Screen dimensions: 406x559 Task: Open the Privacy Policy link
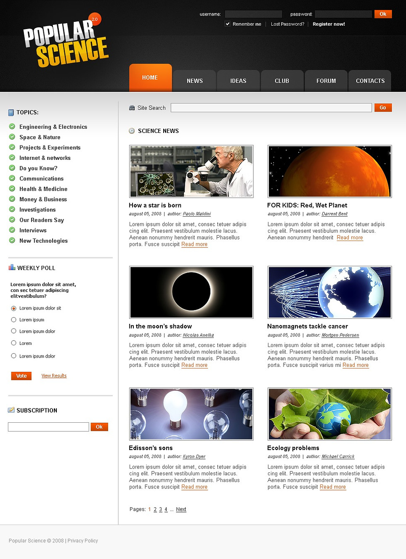83,541
